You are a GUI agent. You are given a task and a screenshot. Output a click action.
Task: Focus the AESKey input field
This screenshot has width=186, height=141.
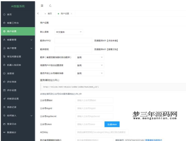pyautogui.click(x=102, y=132)
